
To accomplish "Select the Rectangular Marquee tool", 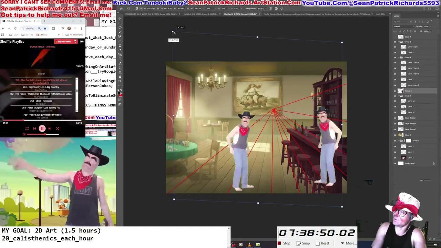I will click(120, 23).
